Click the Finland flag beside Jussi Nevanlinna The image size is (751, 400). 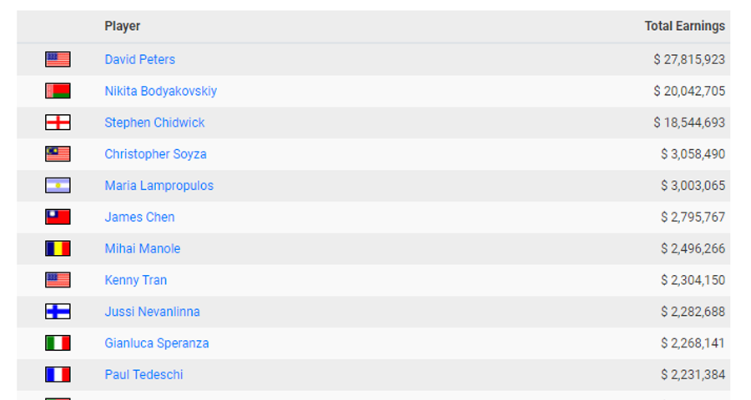click(x=58, y=312)
